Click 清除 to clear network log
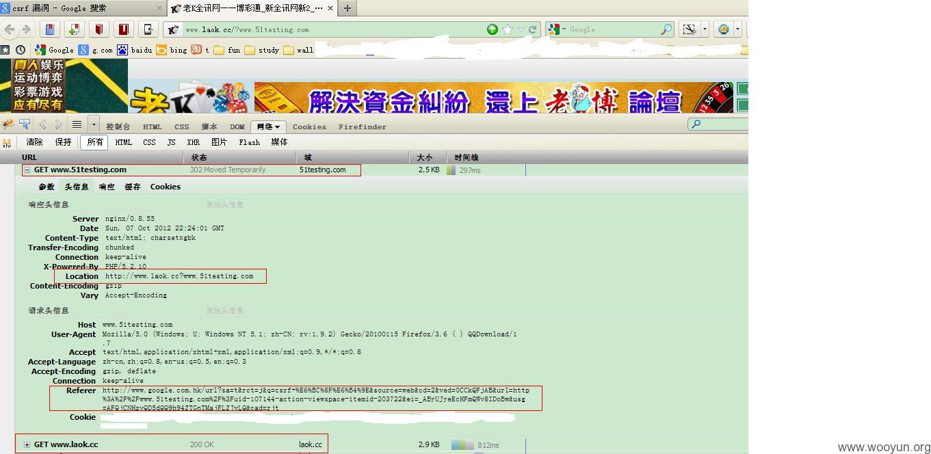 [x=34, y=142]
